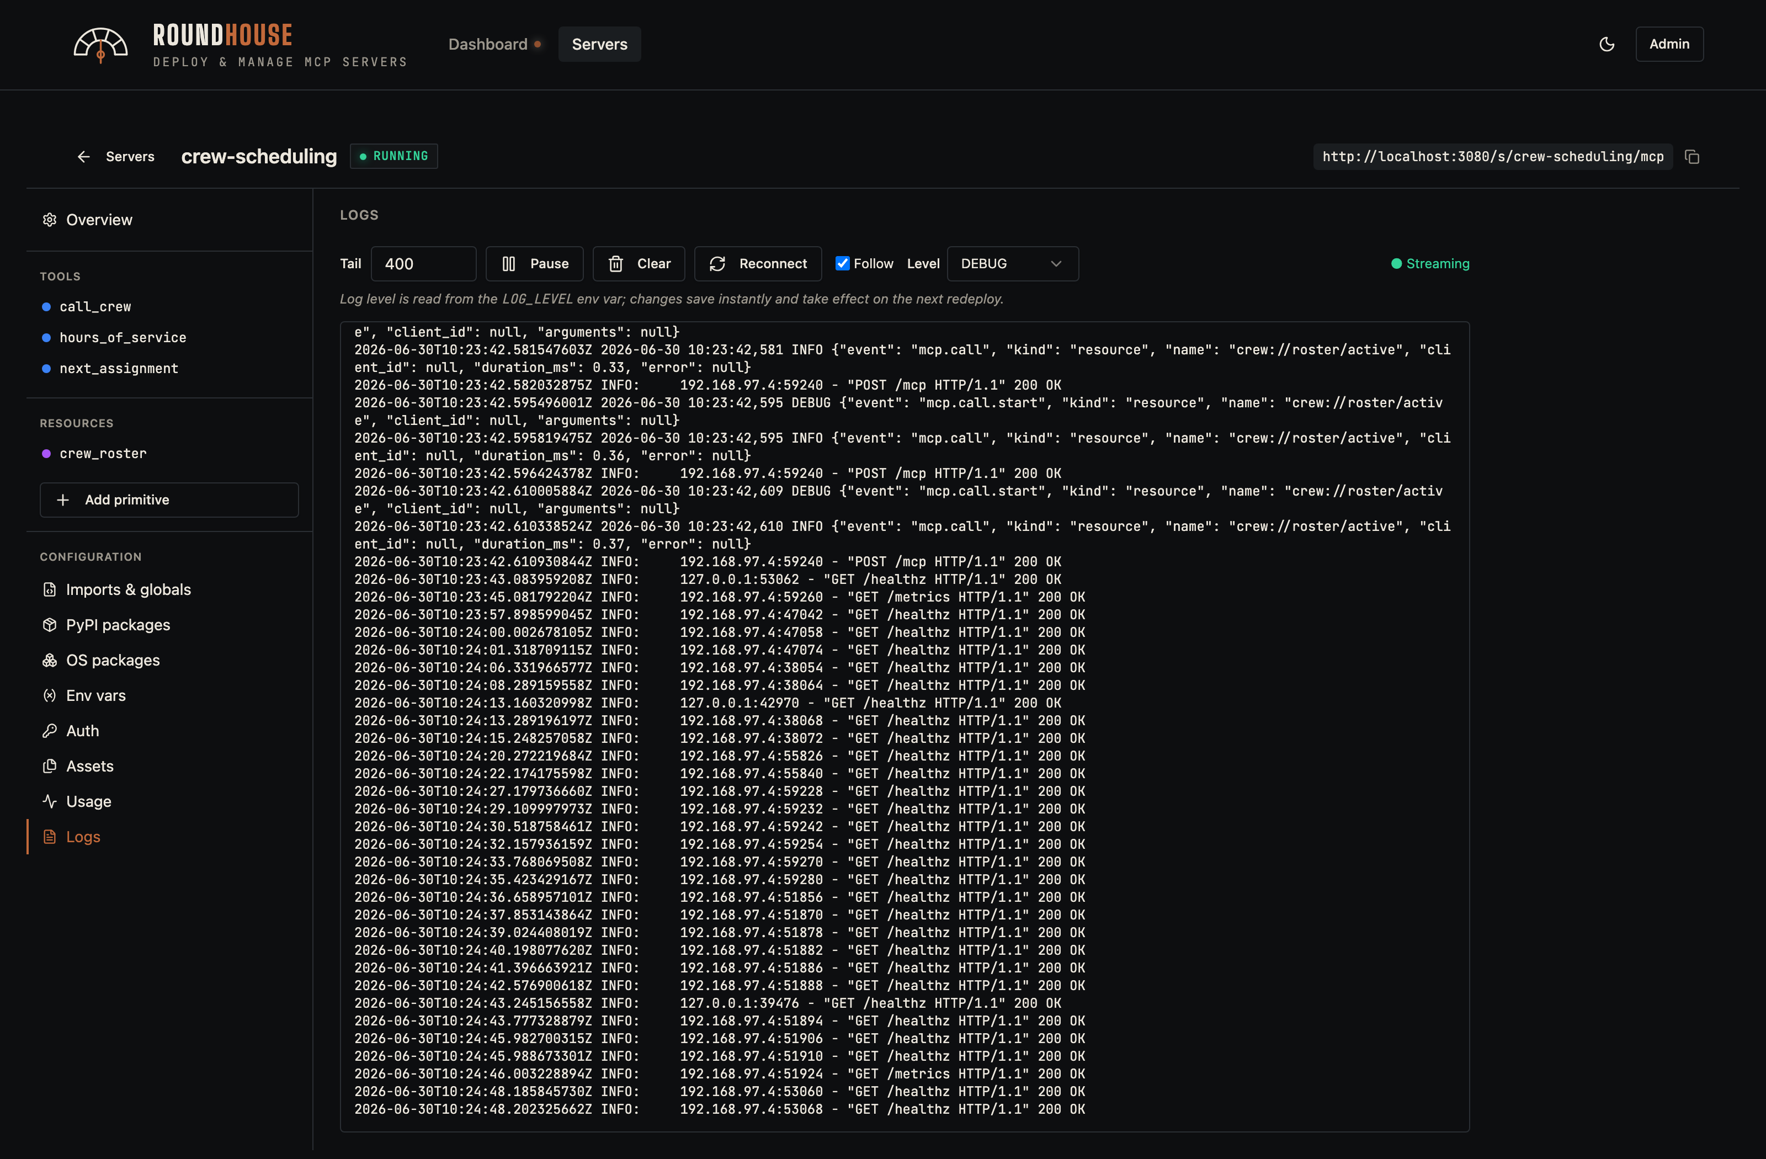
Task: Click the Tail 400 input field
Action: (x=424, y=264)
